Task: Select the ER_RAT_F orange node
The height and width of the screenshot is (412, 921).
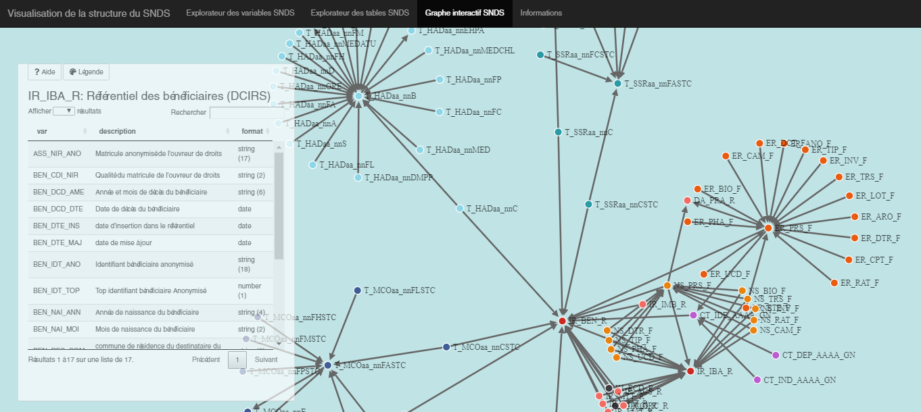Action: [834, 282]
